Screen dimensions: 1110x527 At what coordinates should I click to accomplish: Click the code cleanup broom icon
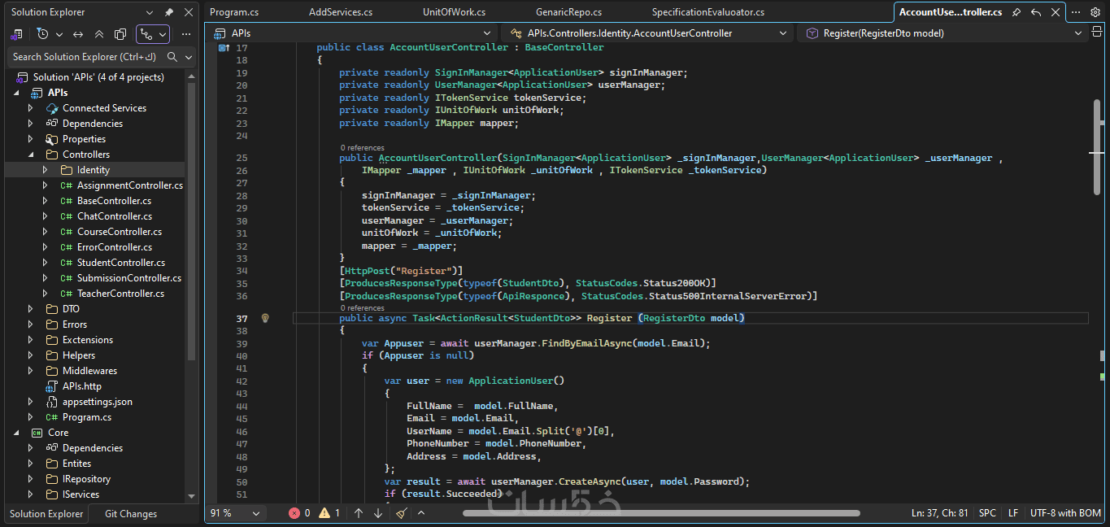click(x=401, y=513)
